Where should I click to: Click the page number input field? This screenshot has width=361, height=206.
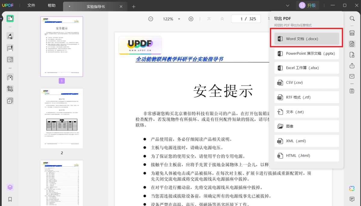pos(248,19)
